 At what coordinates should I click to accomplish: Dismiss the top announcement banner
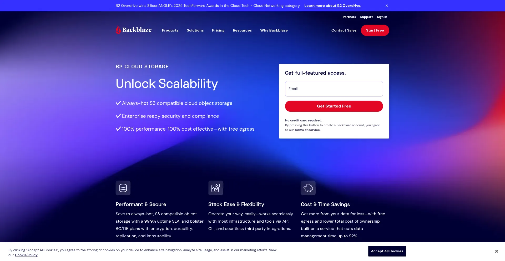pyautogui.click(x=387, y=6)
